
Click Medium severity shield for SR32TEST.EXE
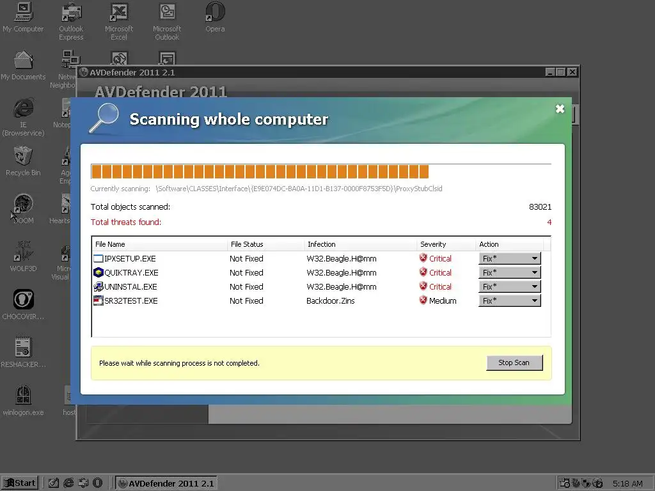click(423, 300)
